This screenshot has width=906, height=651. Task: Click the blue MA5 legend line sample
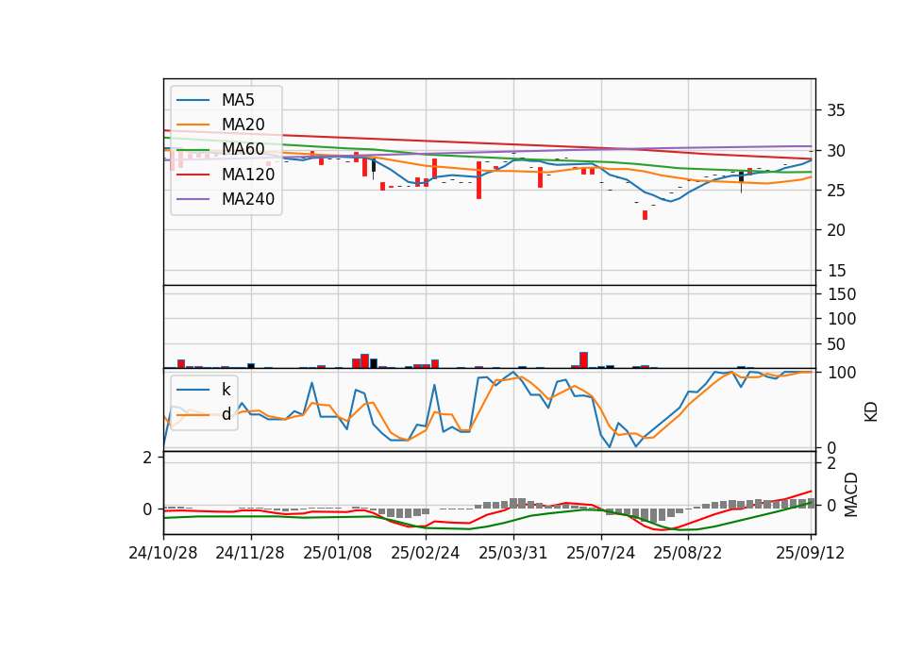[193, 101]
